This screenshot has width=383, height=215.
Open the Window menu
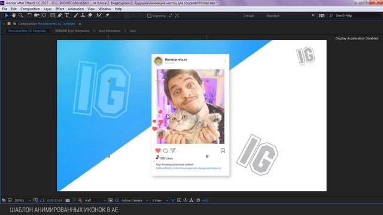point(105,9)
